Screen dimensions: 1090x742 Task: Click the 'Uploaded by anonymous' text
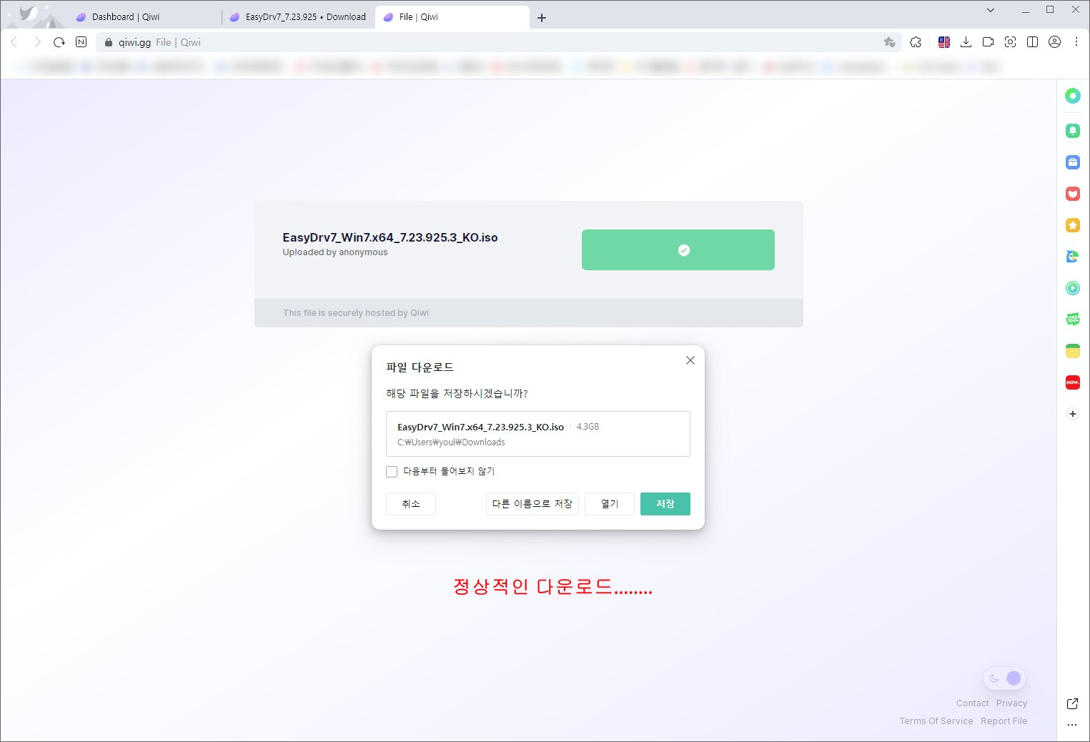tap(335, 252)
